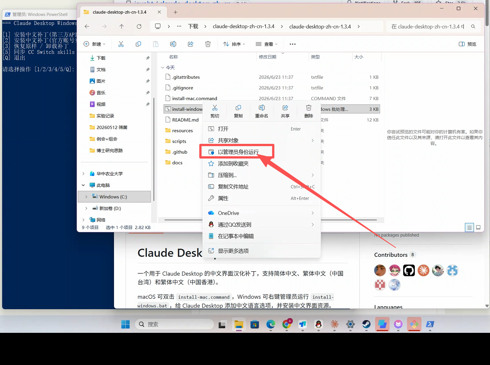The image size is (490, 365).
Task: Open Google Chrome from the taskbar
Action: 287,324
